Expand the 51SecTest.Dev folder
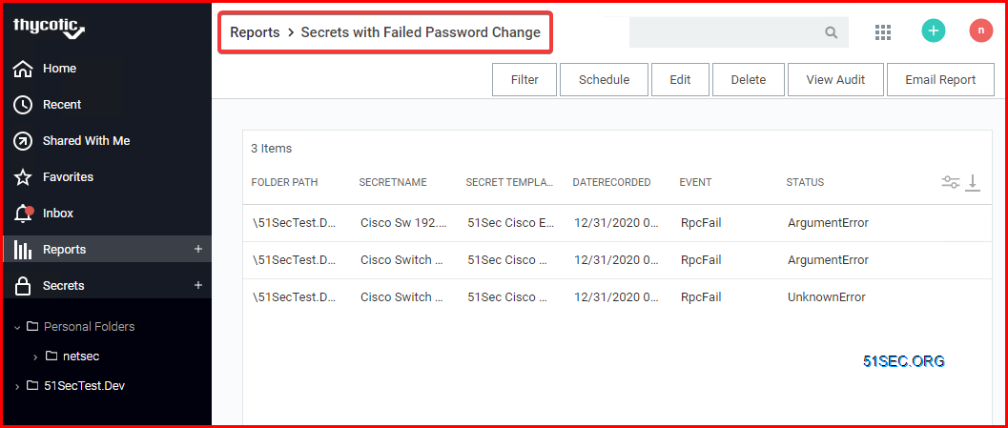Viewport: 1008px width, 428px height. point(17,386)
